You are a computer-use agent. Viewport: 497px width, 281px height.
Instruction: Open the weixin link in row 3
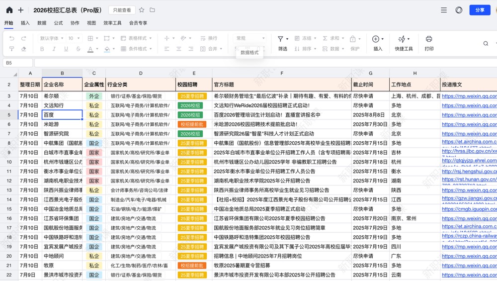469,96
